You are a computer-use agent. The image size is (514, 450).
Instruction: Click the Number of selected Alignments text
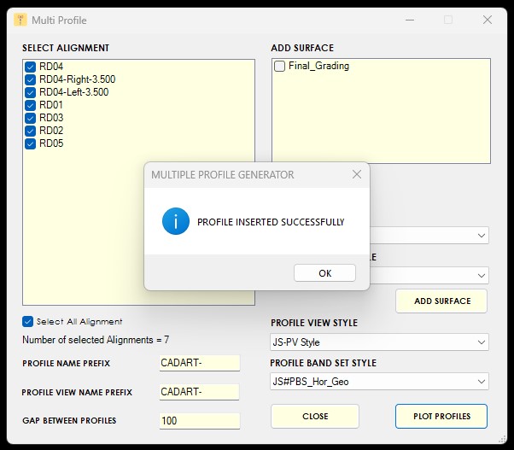pos(96,340)
